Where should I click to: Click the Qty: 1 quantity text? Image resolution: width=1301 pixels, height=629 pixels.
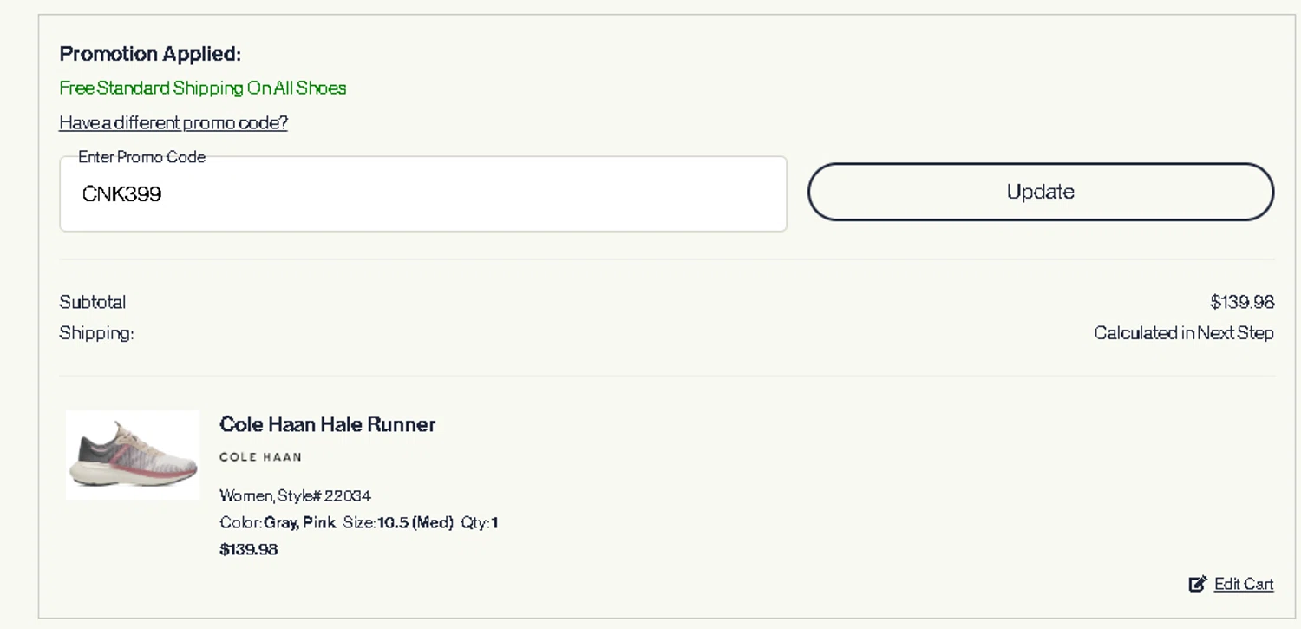tap(480, 522)
